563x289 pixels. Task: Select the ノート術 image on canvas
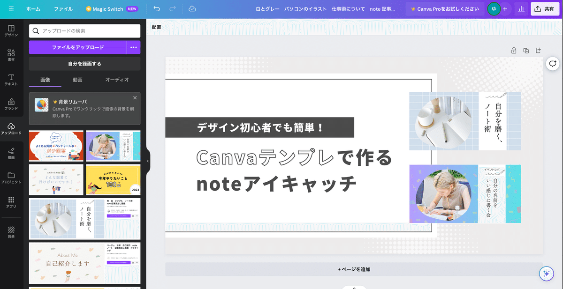coord(465,121)
